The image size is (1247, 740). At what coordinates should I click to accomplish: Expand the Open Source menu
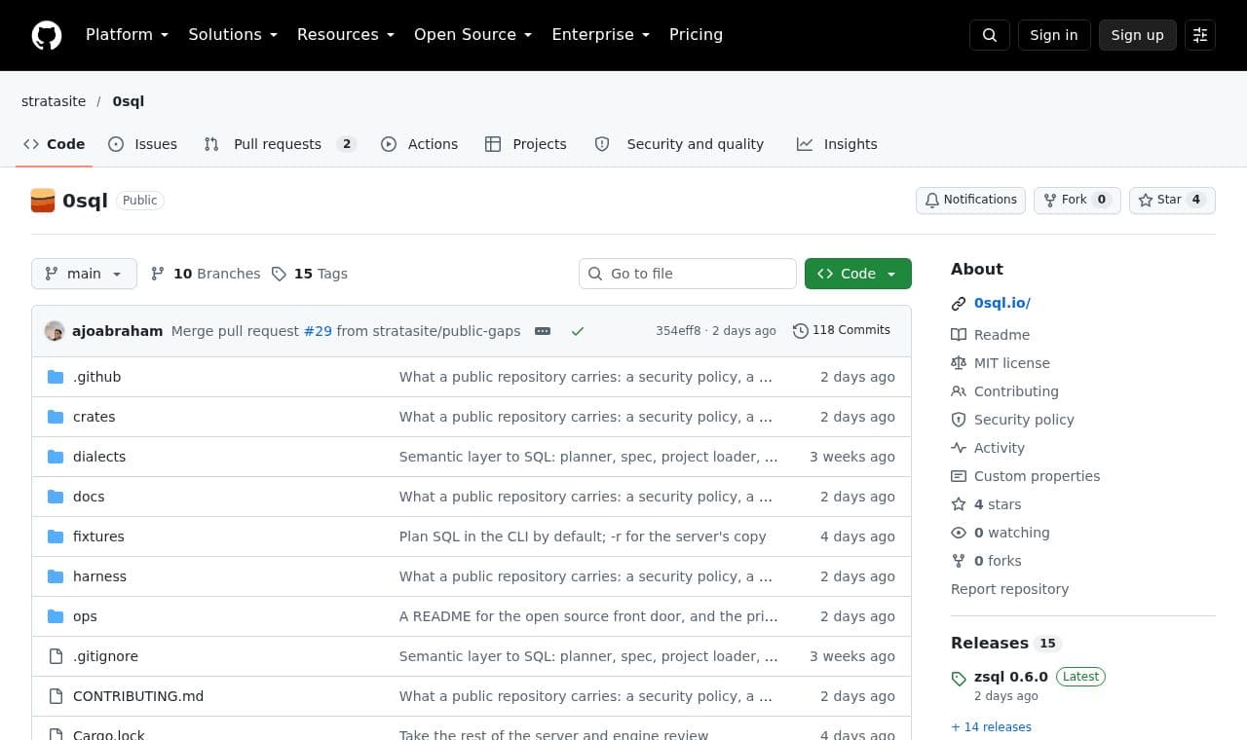tap(473, 35)
